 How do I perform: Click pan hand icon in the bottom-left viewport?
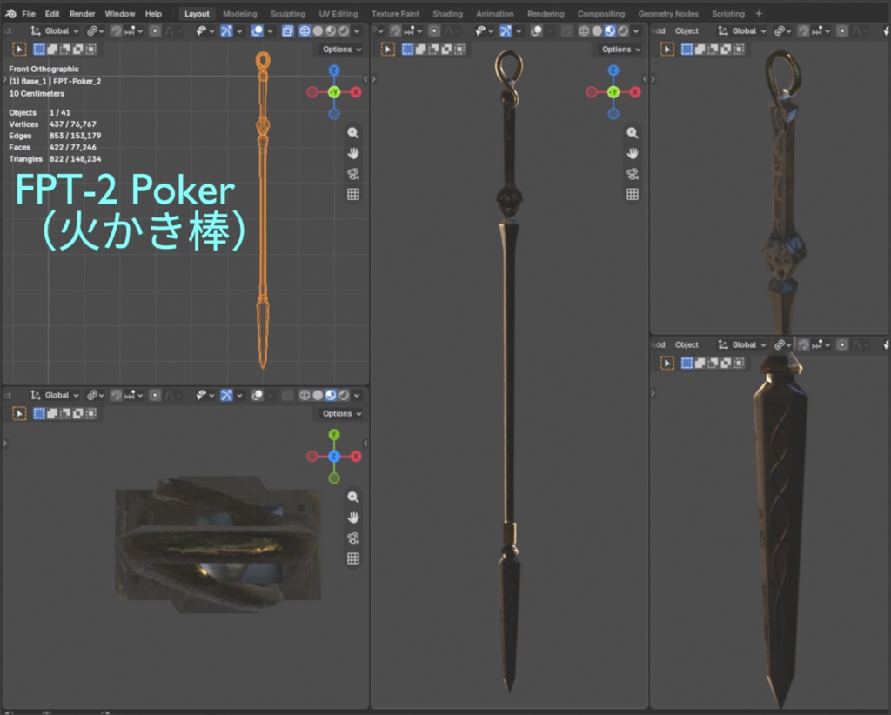[x=353, y=518]
